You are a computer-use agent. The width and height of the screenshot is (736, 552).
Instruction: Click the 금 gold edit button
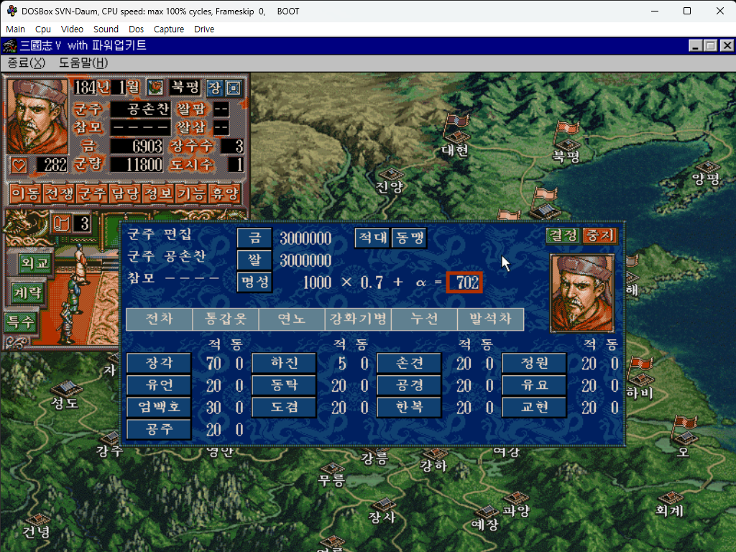(x=254, y=238)
